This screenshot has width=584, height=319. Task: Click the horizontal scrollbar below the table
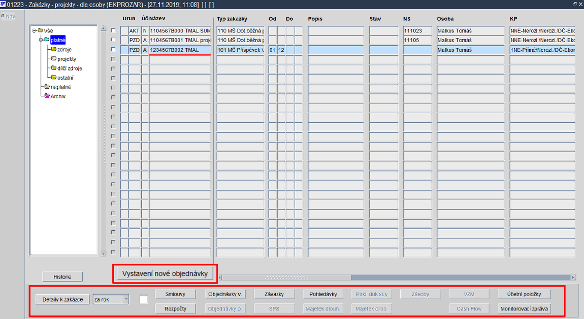[397, 277]
